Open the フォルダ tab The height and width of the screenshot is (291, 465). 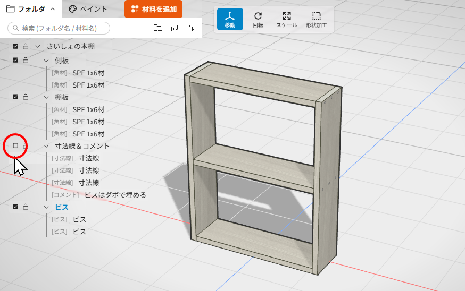coord(31,9)
